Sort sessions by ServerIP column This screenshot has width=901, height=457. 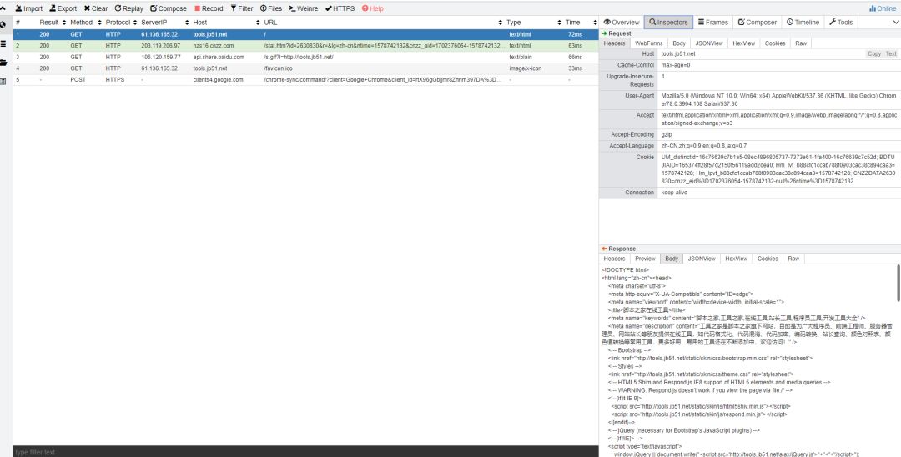[x=165, y=23]
